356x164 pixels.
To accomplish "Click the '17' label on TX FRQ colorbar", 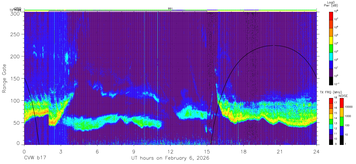I will [x=335, y=103].
